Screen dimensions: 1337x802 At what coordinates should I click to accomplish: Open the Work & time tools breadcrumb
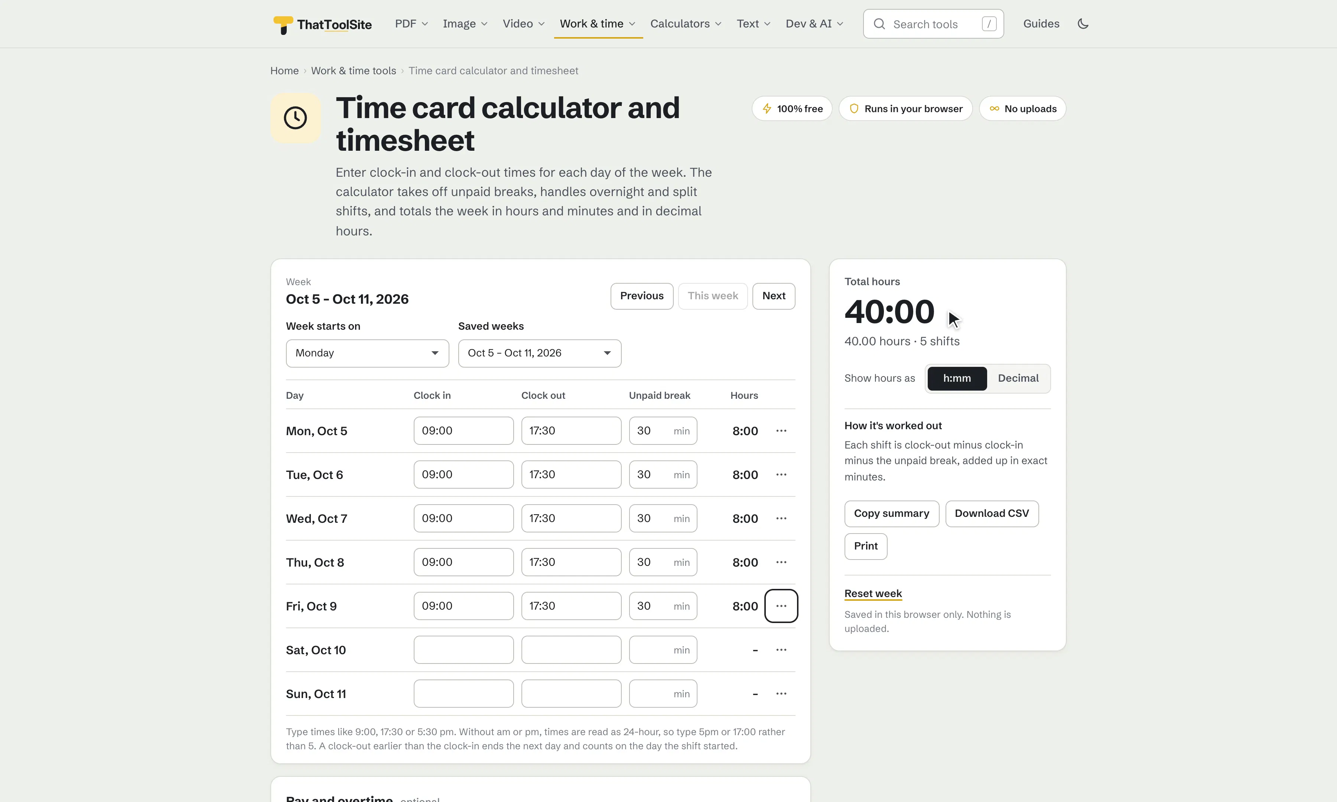[x=354, y=71]
